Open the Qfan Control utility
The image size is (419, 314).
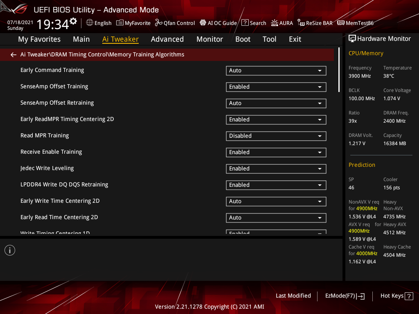tap(175, 23)
